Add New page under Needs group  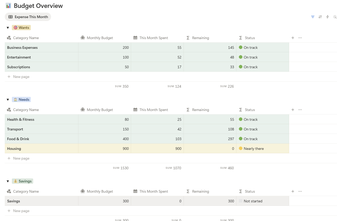coord(18,158)
